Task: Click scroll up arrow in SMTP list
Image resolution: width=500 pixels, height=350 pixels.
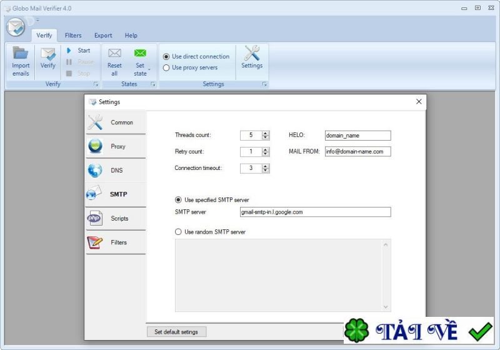Action: [x=386, y=245]
